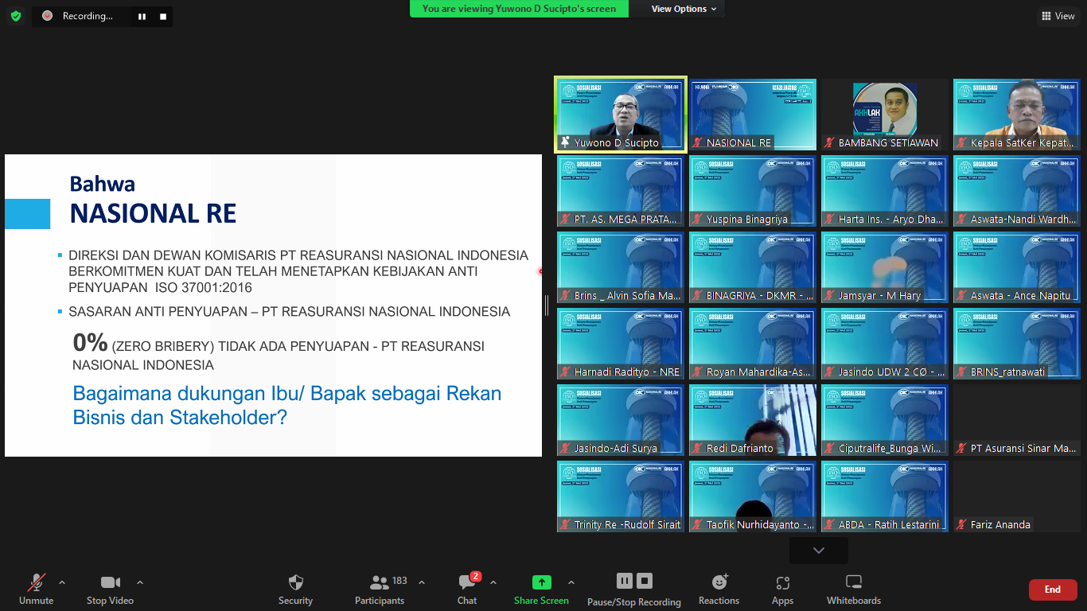Click the green encryption shield icon
Screen dimensions: 1087x611
click(16, 16)
